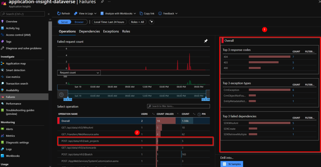Click the Copy link icon
Image resolution: width=321 pixels, height=167 pixels.
click(141, 13)
